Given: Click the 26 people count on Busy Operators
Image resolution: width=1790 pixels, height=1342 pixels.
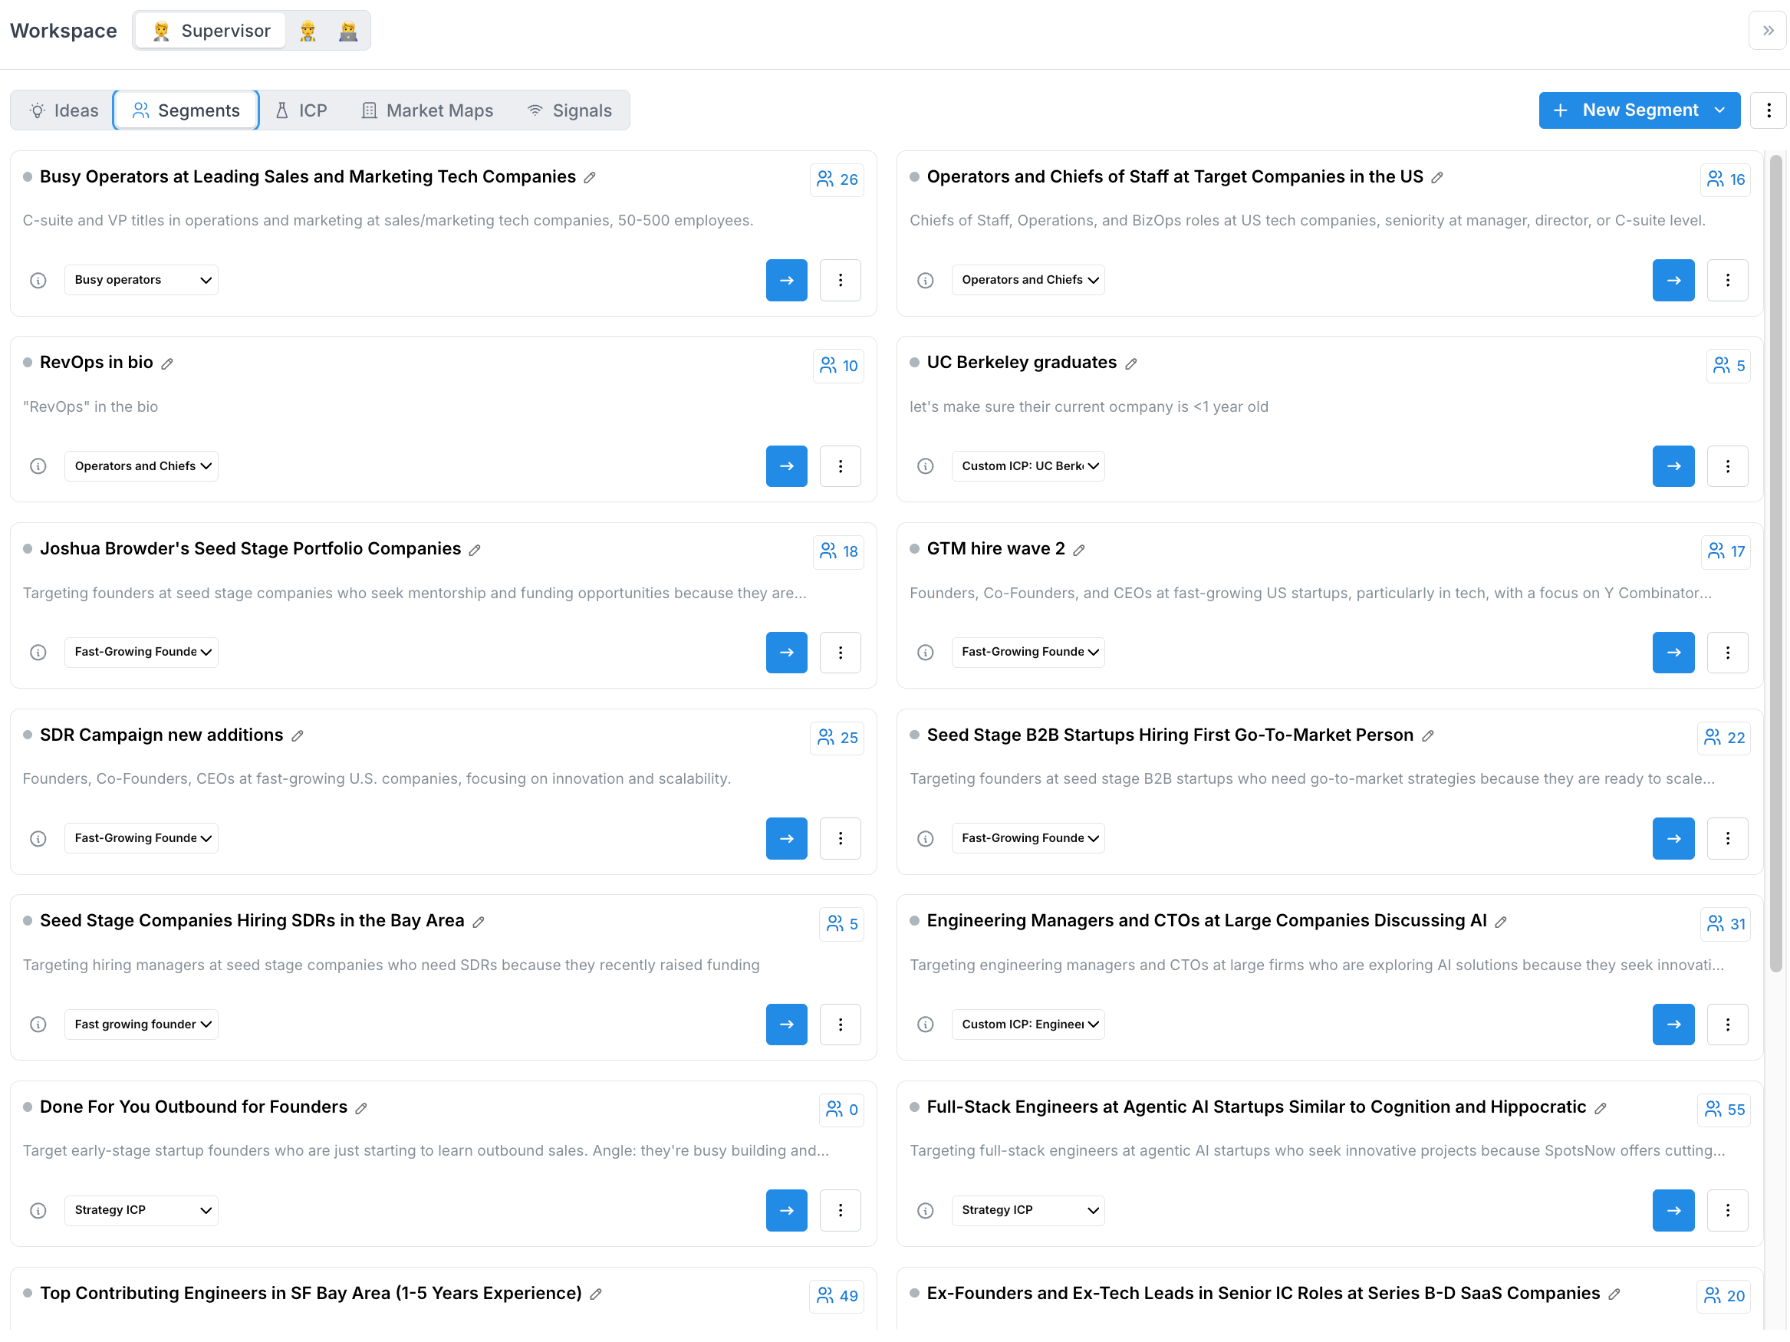Looking at the screenshot, I should [837, 179].
